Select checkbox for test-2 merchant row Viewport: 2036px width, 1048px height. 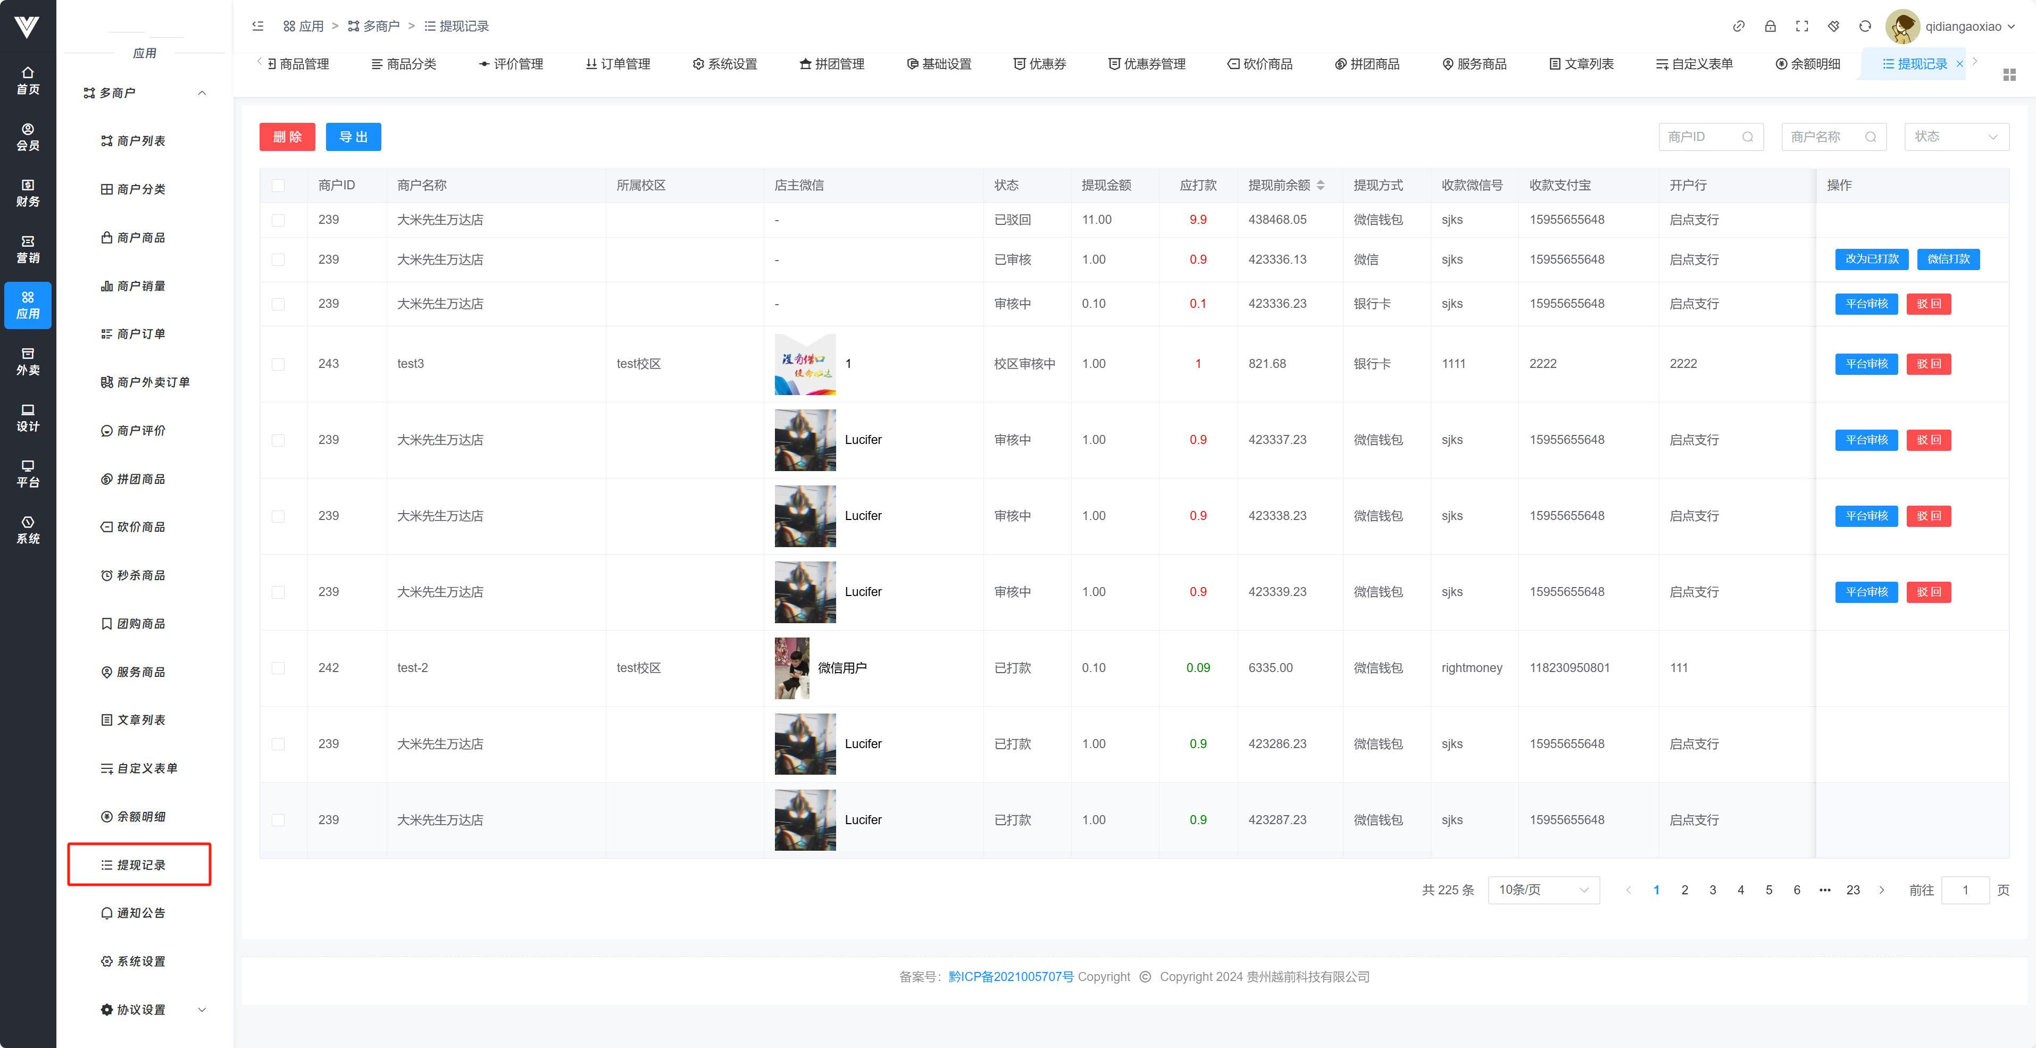click(x=278, y=668)
